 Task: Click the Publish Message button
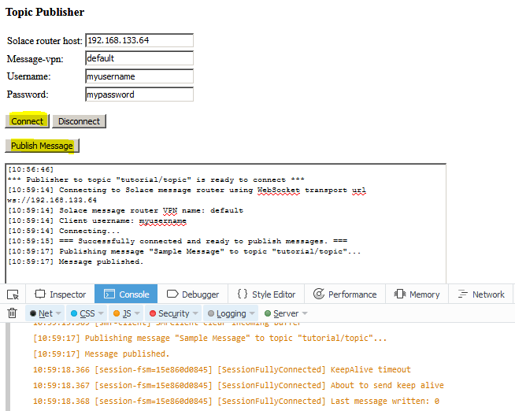[42, 146]
